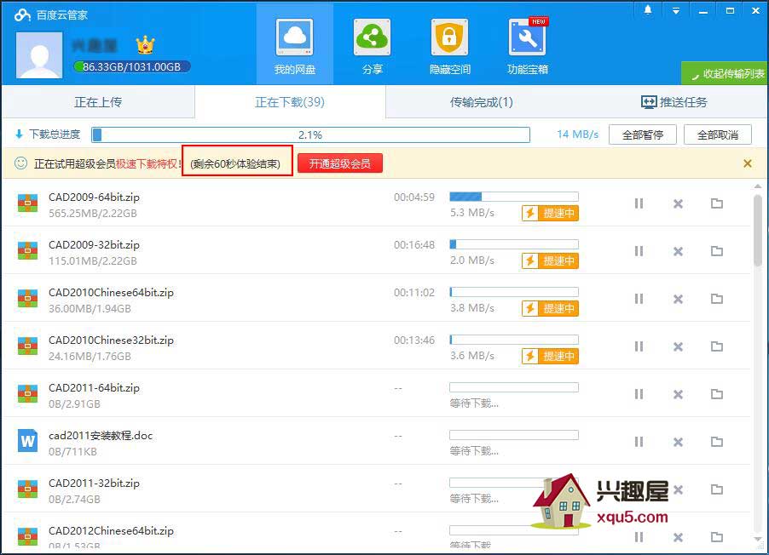Cancel CAD2011-64bit.zip download
Viewport: 769px width, 555px height.
(678, 394)
